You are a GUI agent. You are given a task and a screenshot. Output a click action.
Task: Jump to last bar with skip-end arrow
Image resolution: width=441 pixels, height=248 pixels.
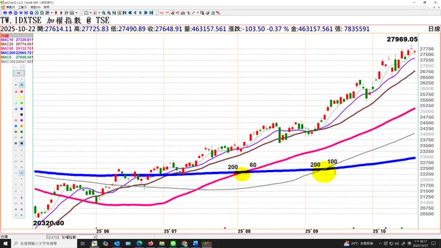point(151,13)
